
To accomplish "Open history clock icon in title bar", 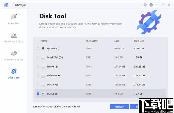I will tap(151, 5).
